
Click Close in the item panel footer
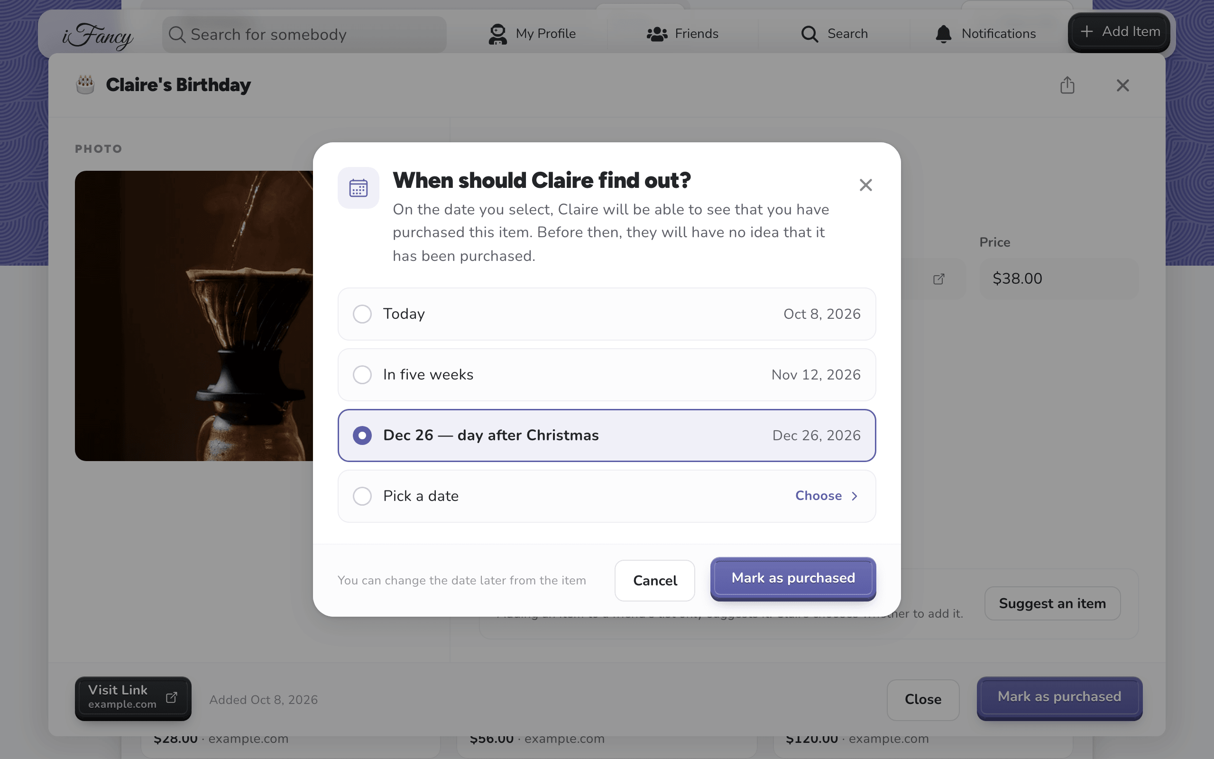(922, 699)
